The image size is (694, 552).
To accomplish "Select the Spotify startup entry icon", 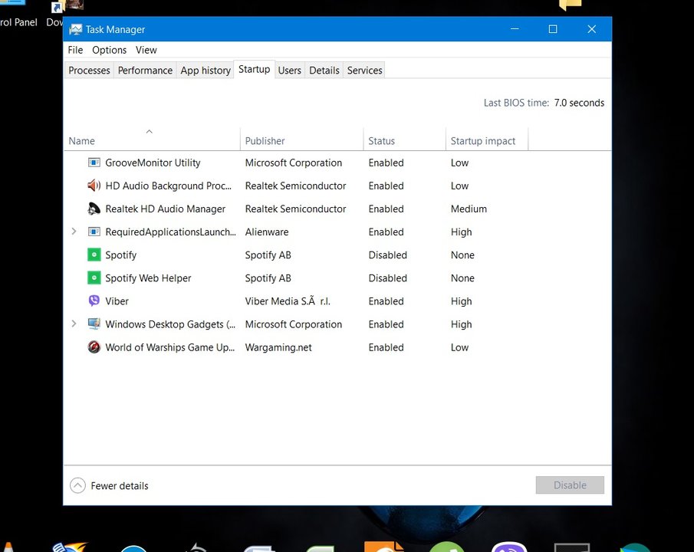I will (x=94, y=255).
